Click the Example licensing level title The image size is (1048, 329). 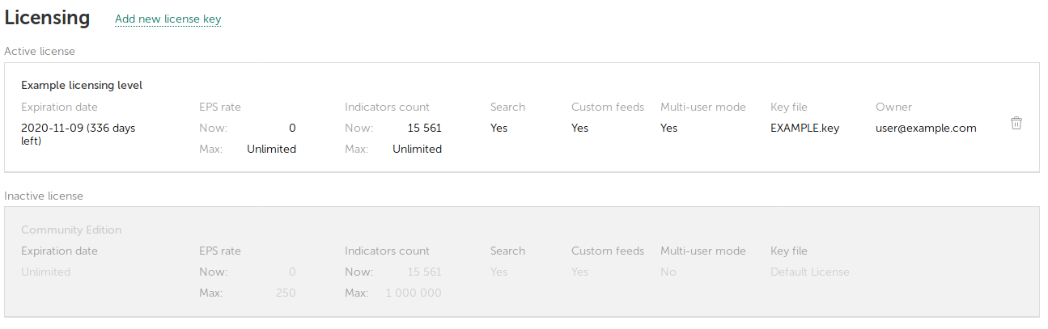pyautogui.click(x=82, y=85)
